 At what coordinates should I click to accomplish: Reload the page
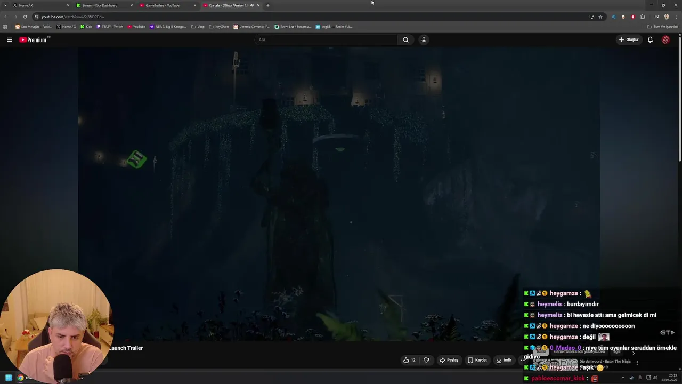(25, 17)
